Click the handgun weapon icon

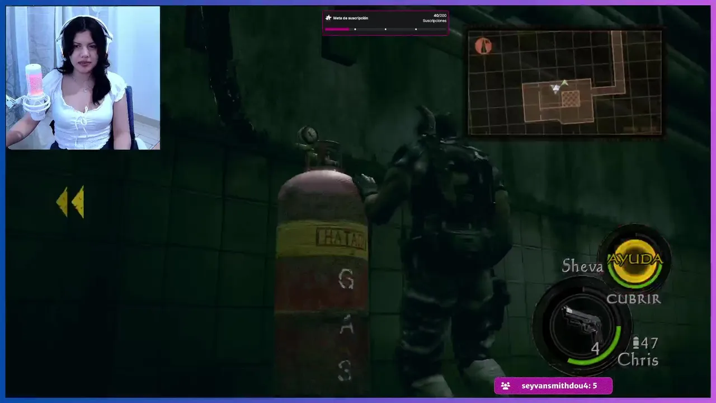click(582, 323)
